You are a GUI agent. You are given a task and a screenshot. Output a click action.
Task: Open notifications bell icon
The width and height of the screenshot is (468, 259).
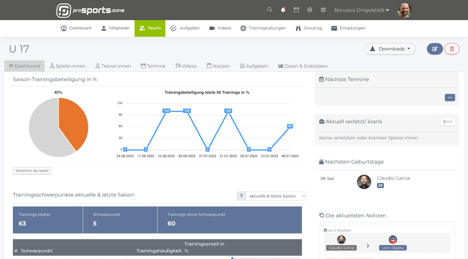tap(283, 10)
